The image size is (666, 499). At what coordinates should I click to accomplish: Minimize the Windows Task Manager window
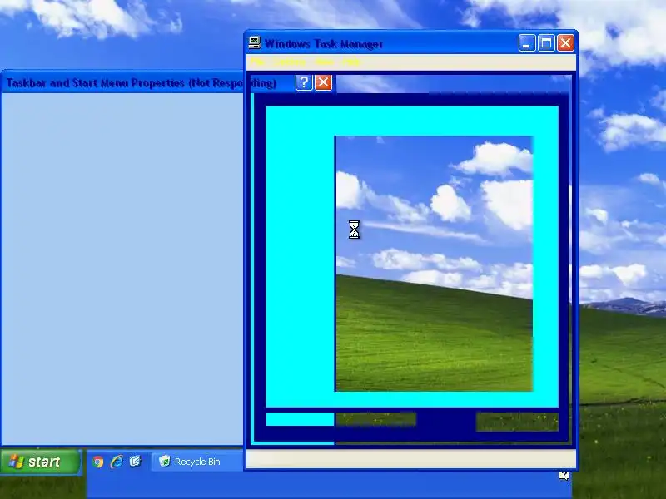[527, 43]
